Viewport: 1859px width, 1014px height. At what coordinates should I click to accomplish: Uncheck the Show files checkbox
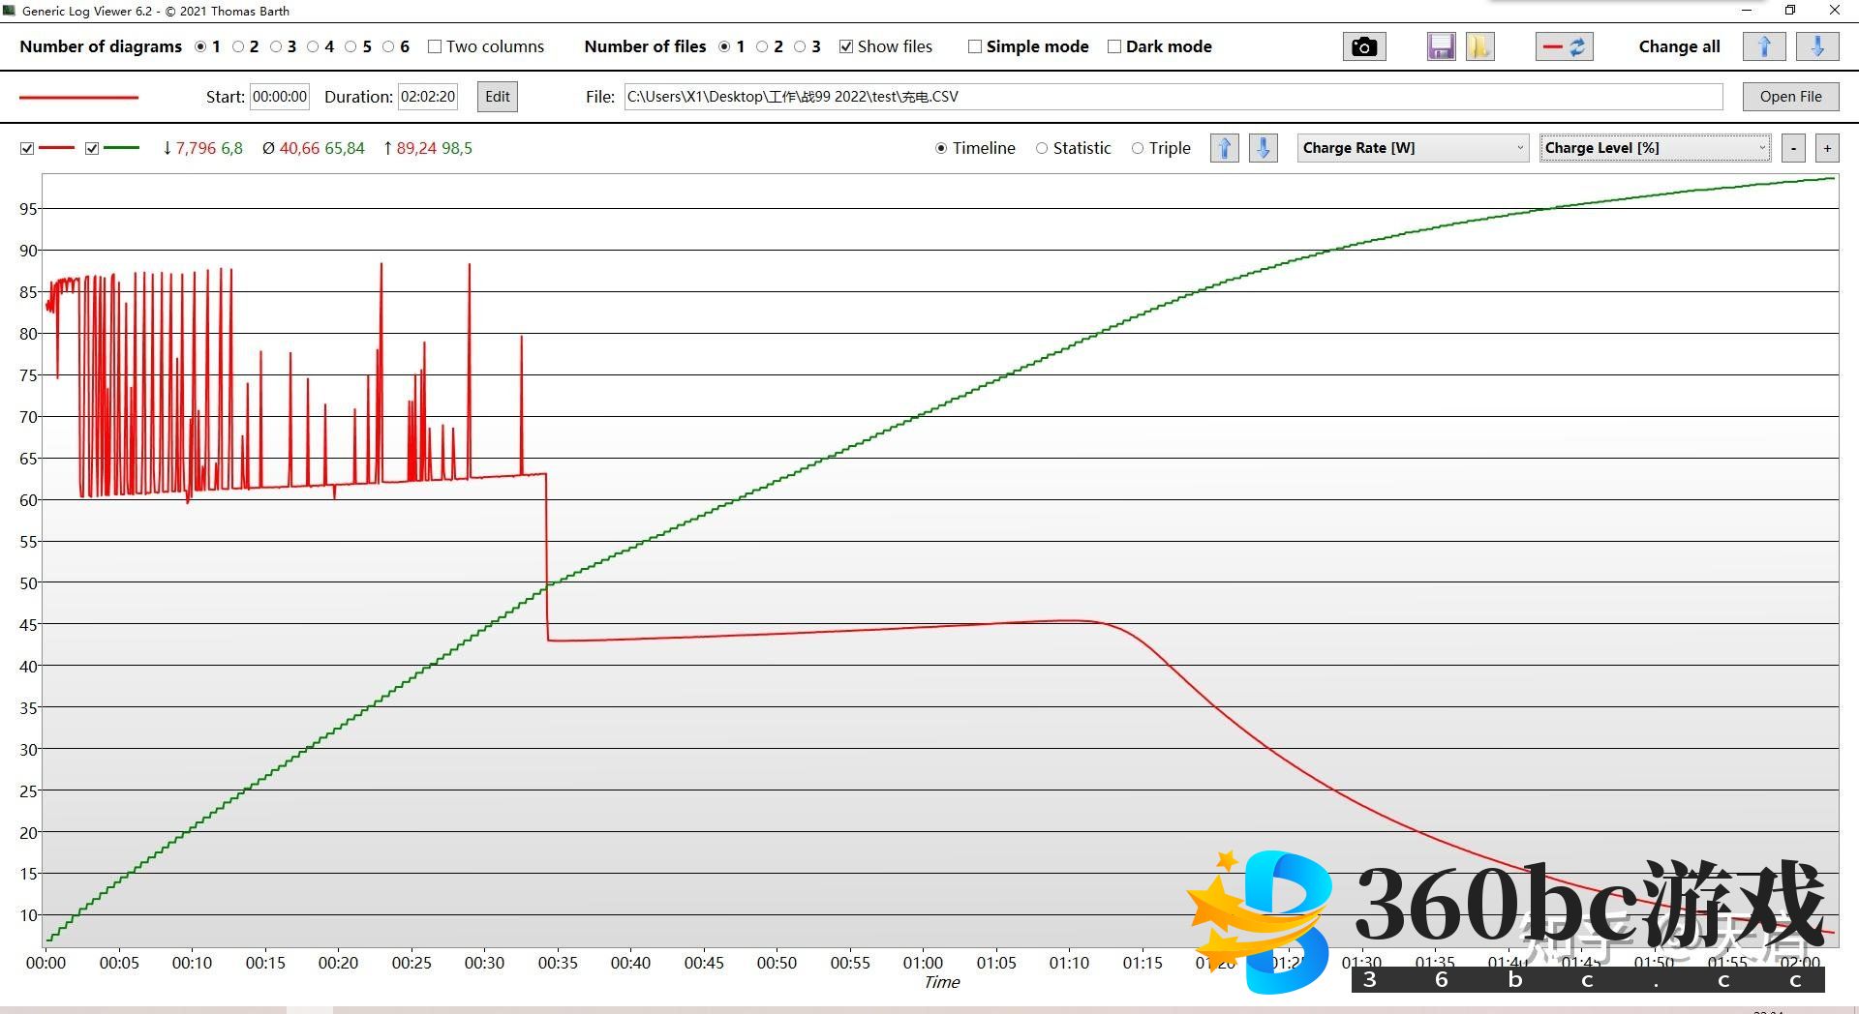coord(846,46)
